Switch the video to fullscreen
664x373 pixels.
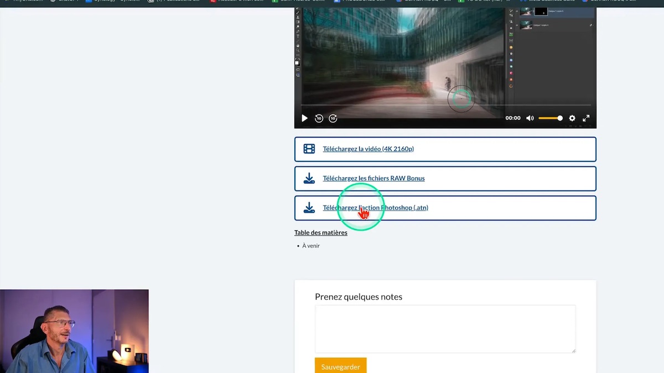tap(586, 118)
